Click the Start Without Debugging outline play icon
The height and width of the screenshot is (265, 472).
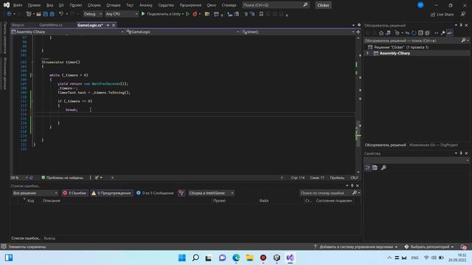(187, 14)
